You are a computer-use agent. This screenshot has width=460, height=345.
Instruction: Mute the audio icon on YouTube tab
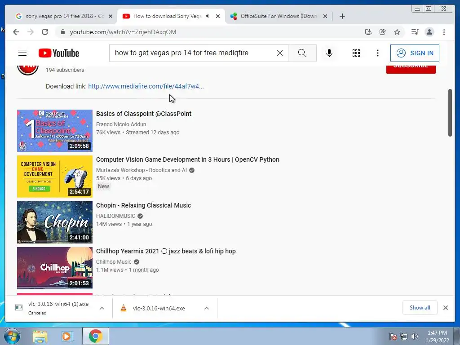click(x=208, y=16)
